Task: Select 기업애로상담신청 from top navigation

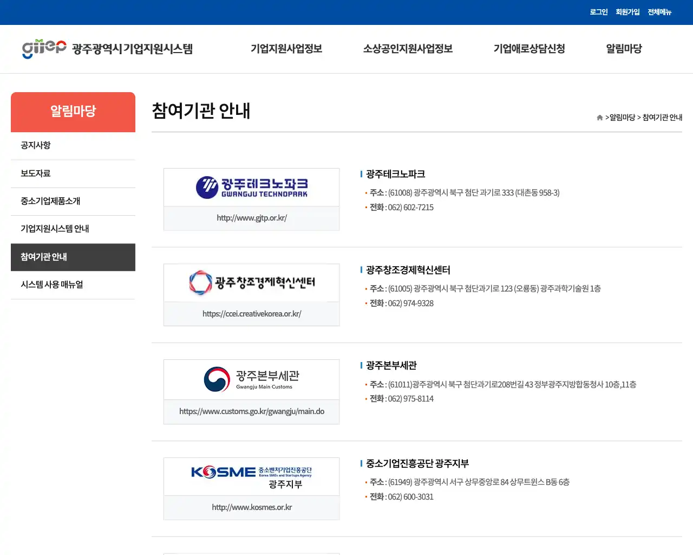Action: point(529,49)
